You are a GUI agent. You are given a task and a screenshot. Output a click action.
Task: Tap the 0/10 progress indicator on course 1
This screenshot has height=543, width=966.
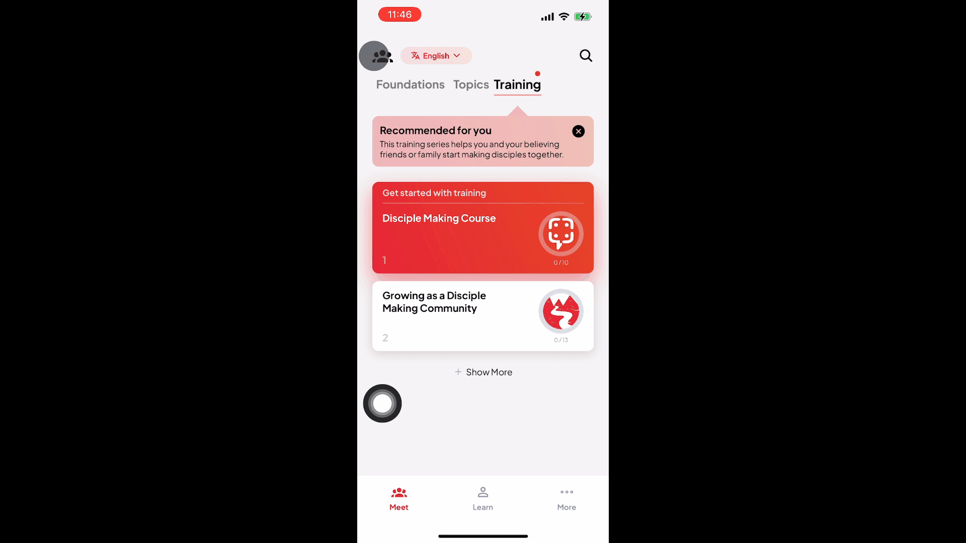(560, 262)
